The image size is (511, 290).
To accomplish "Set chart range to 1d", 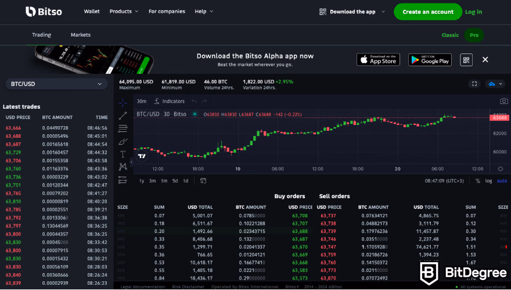I will tap(185, 181).
